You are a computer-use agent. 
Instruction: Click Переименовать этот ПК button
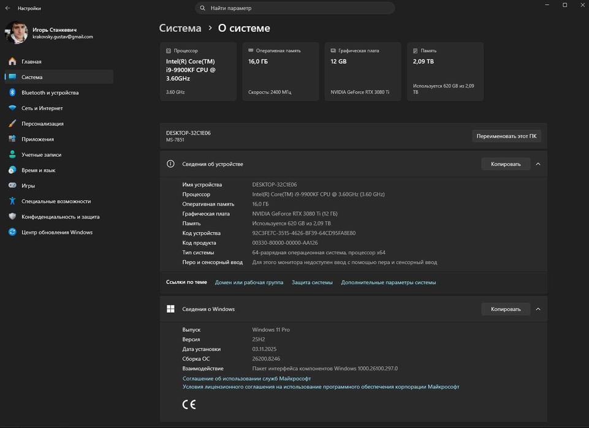click(x=506, y=136)
